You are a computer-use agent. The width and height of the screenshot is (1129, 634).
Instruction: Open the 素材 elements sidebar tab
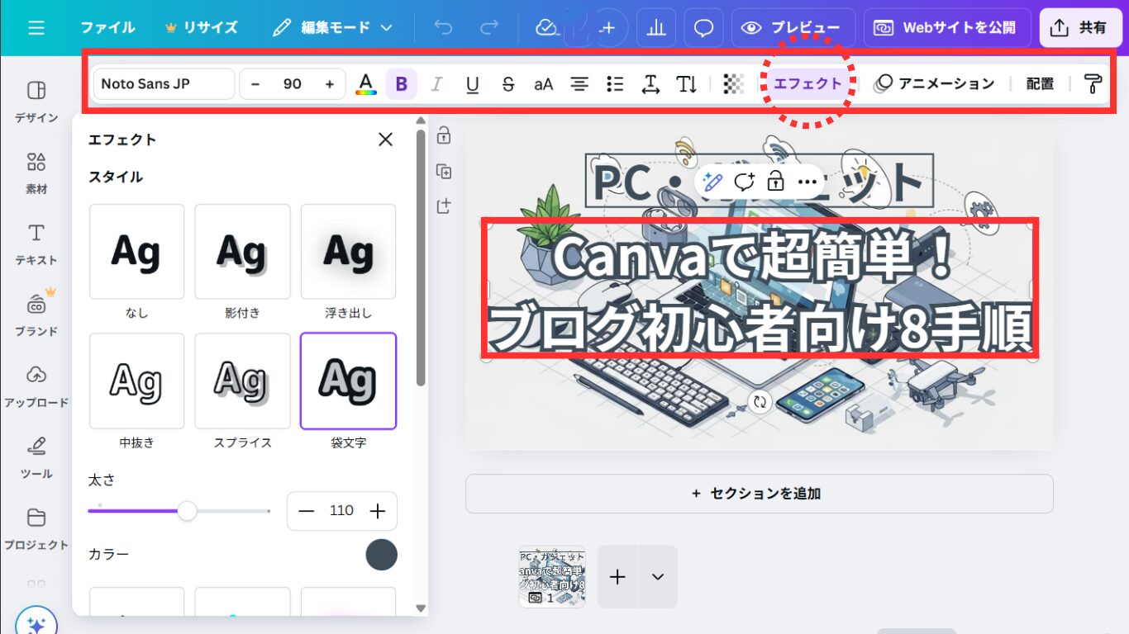point(36,173)
